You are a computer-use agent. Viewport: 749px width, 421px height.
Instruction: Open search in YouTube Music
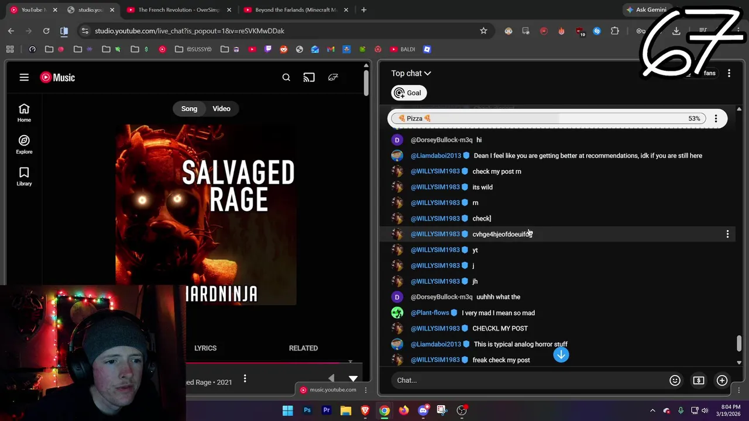point(286,77)
